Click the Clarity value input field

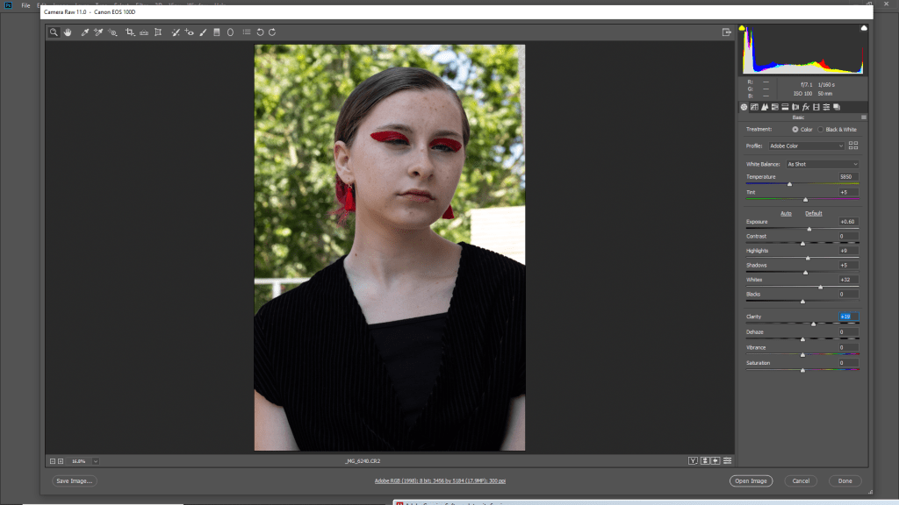click(847, 317)
